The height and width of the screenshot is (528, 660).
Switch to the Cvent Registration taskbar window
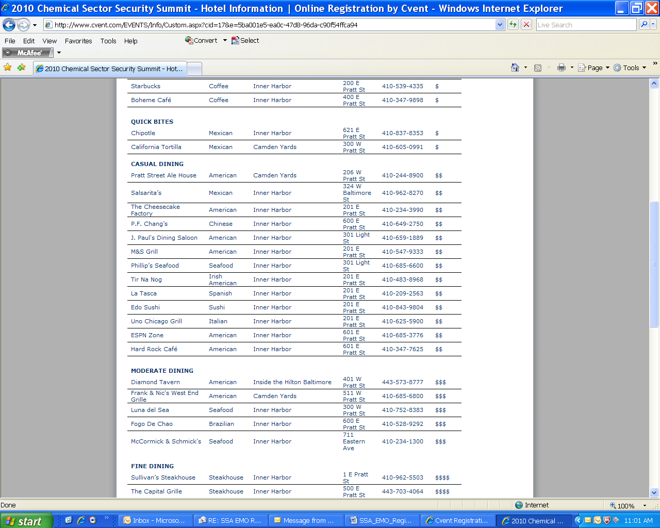click(457, 521)
